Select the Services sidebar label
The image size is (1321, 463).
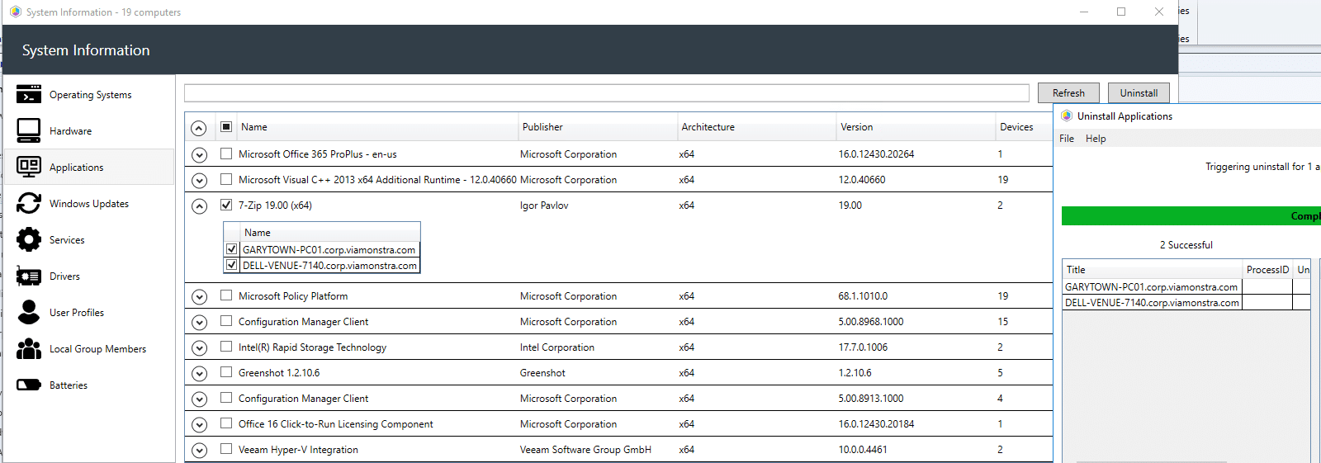(67, 240)
